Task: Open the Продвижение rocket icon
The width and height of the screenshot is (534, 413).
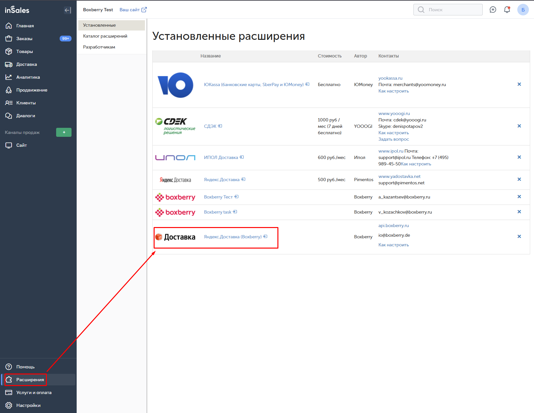Action: coord(9,90)
